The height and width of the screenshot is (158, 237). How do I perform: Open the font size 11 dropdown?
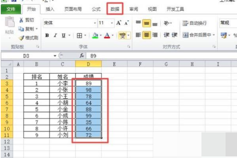112,23
